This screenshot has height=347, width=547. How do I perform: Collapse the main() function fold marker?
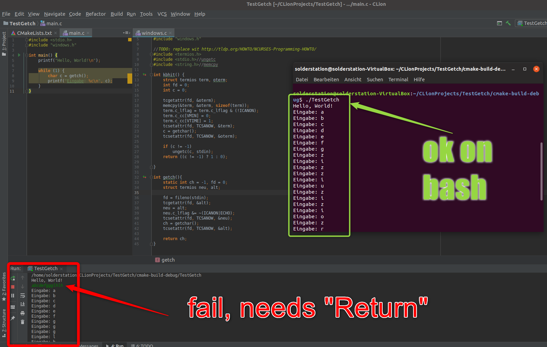(x=27, y=55)
